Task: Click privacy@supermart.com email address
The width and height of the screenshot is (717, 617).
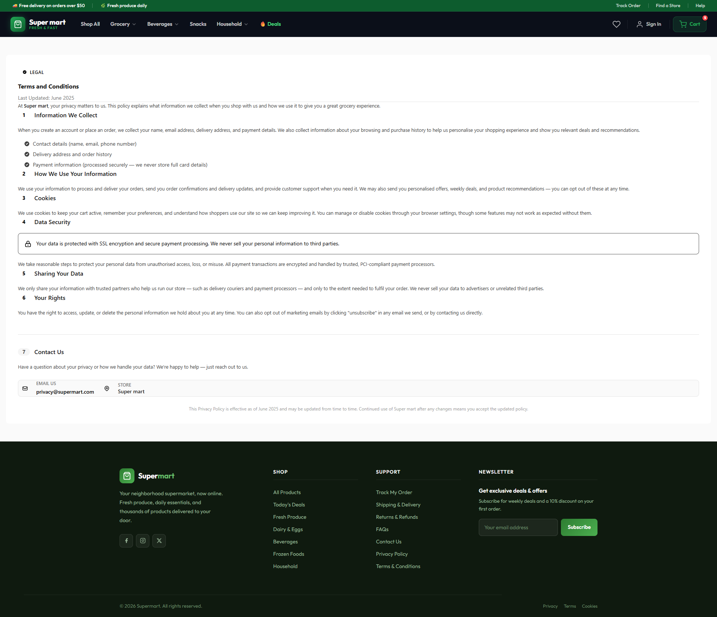Action: tap(65, 392)
